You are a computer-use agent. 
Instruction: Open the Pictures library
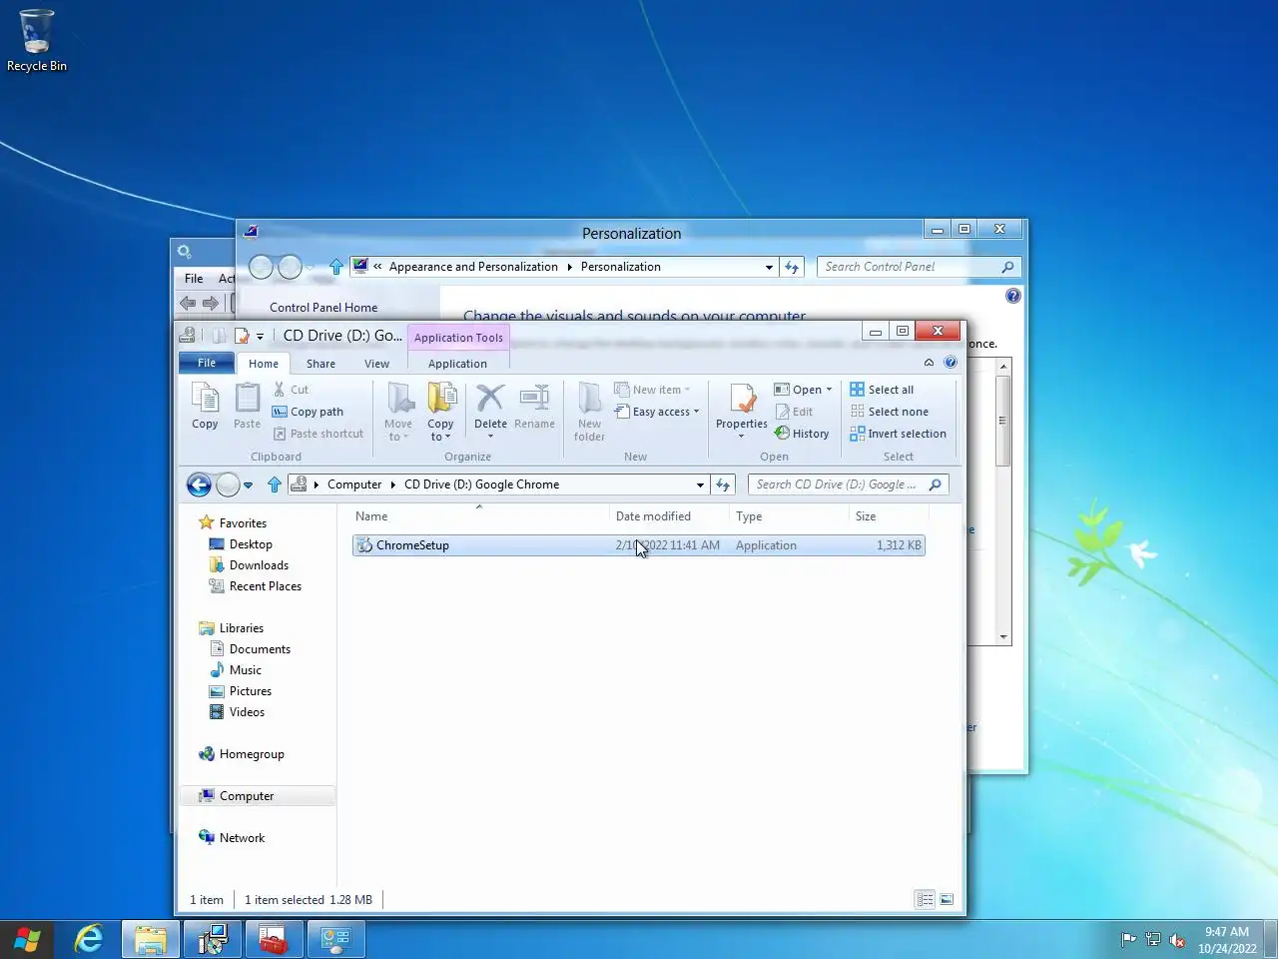(250, 691)
